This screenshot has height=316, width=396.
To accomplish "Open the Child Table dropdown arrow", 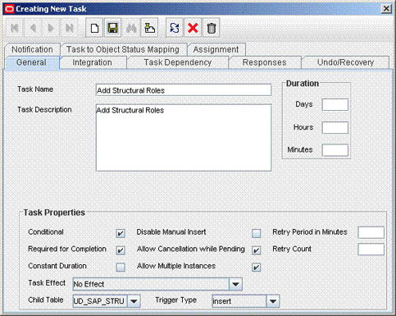I will [134, 301].
